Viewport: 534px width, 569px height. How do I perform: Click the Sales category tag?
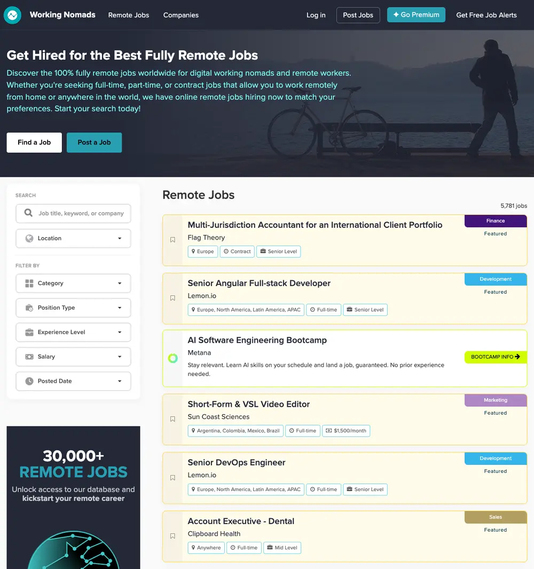click(496, 517)
